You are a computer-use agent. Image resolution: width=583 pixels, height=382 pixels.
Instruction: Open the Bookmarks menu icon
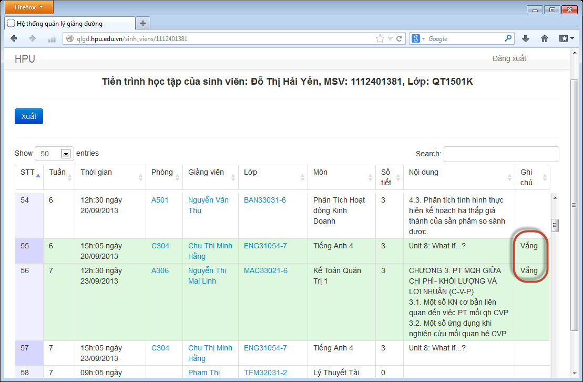tap(565, 38)
